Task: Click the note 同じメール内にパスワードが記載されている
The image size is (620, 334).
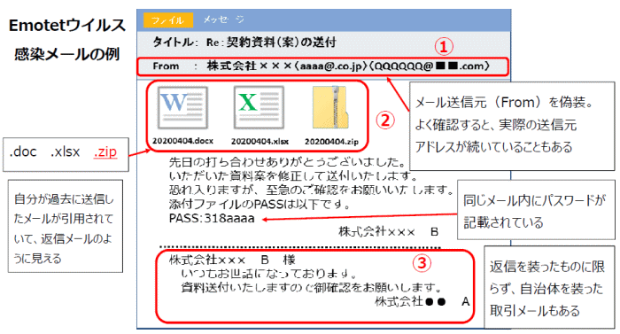Action: click(535, 212)
